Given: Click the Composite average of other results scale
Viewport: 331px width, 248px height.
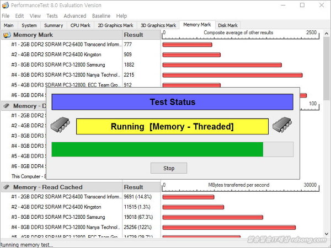Looking at the screenshot, I should (x=241, y=35).
